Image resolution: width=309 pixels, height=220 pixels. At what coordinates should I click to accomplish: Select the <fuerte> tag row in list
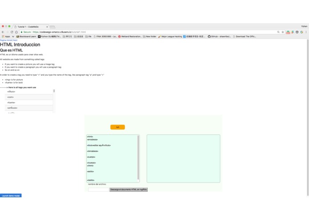tap(29, 102)
